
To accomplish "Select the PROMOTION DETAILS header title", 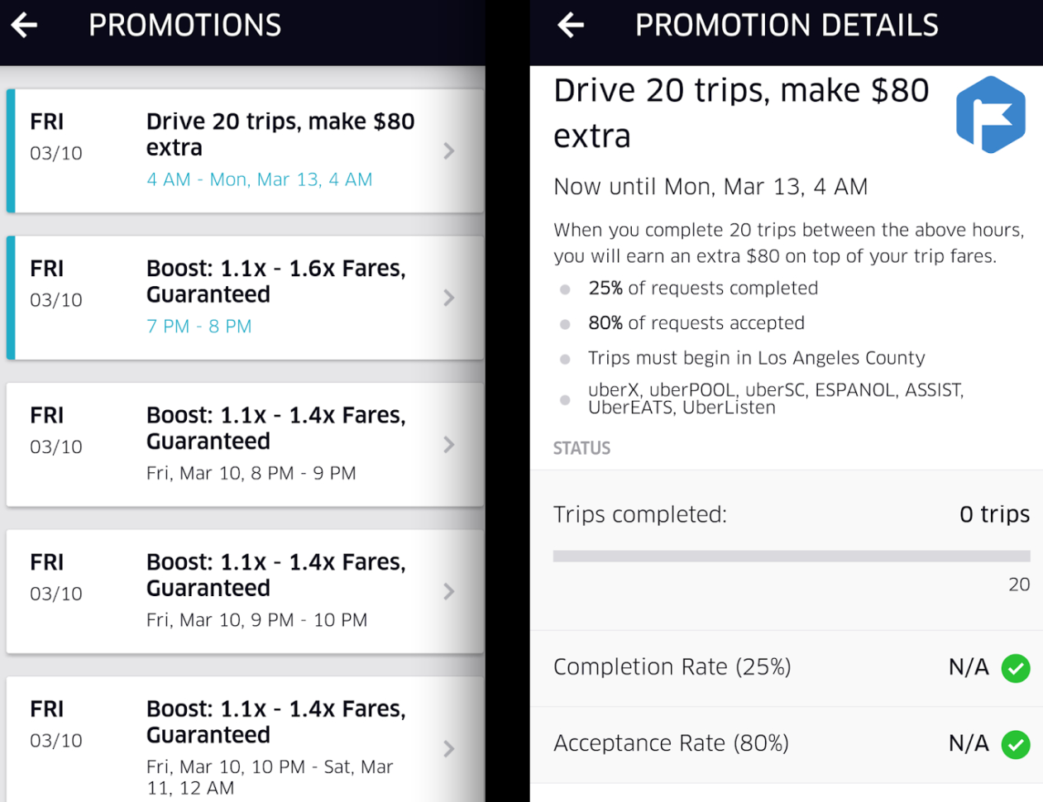I will pos(787,25).
